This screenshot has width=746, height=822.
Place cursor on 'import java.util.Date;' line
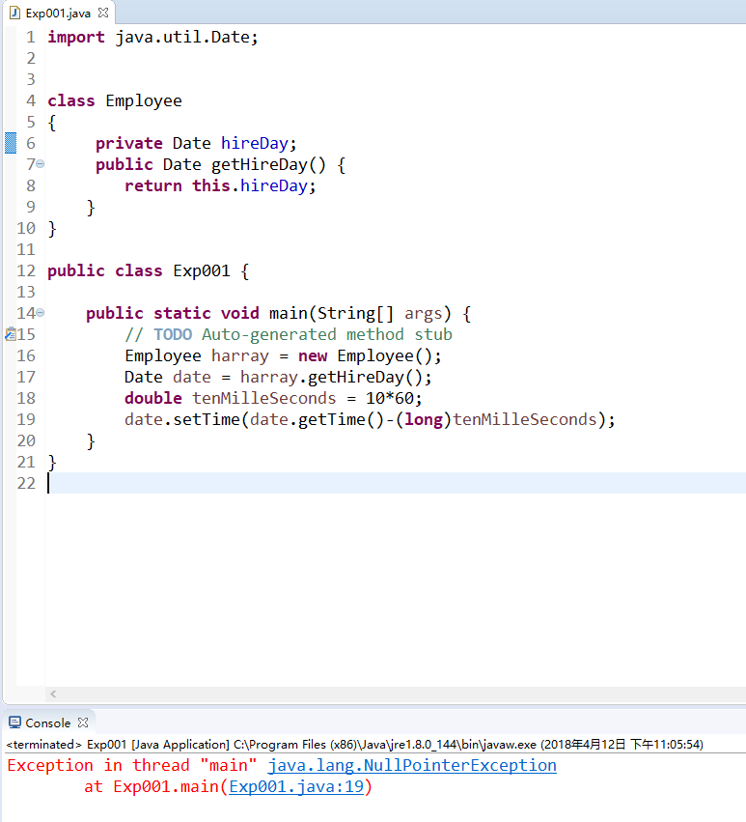153,38
